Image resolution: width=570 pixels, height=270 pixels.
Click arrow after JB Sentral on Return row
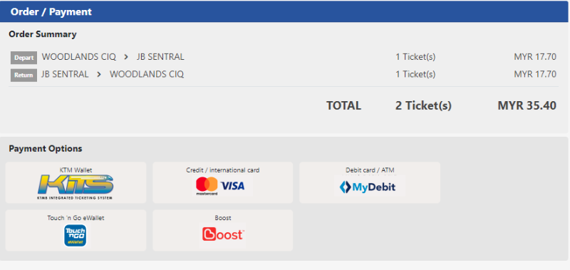pos(99,75)
